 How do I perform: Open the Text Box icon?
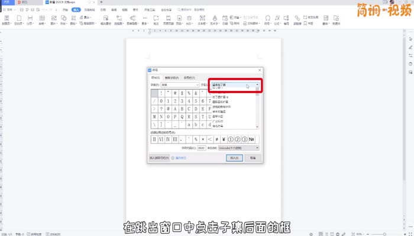click(202, 19)
